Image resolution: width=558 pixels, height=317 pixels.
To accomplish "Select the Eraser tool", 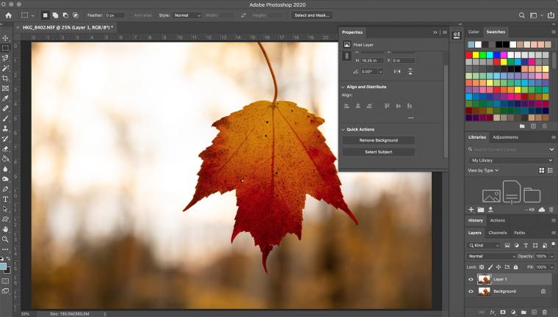I will click(5, 149).
